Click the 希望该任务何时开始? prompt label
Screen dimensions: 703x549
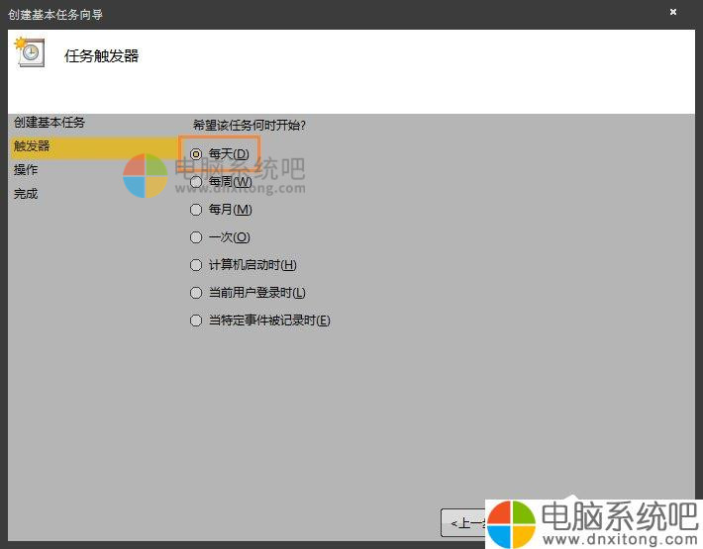pyautogui.click(x=249, y=126)
